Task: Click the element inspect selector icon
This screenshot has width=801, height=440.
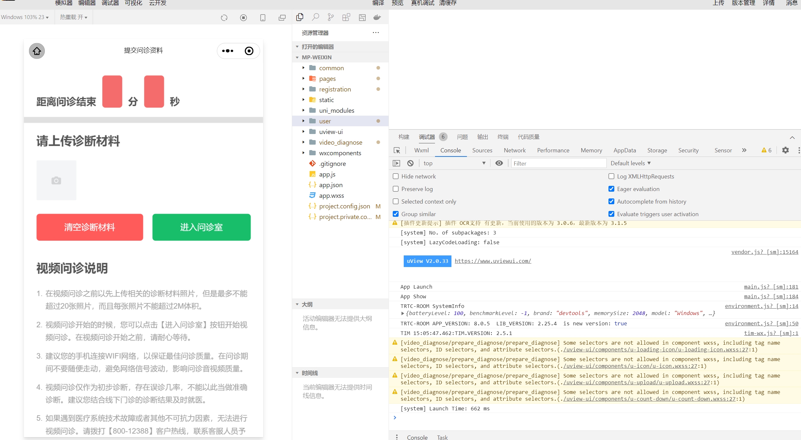Action: tap(397, 150)
